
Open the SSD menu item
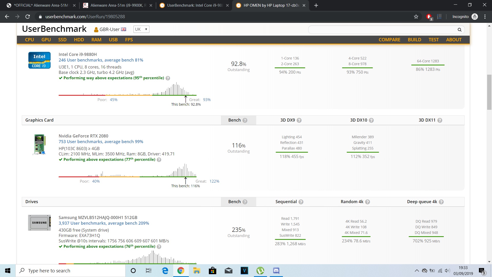[62, 40]
